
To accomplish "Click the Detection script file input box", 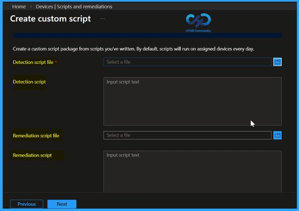I will (187, 62).
